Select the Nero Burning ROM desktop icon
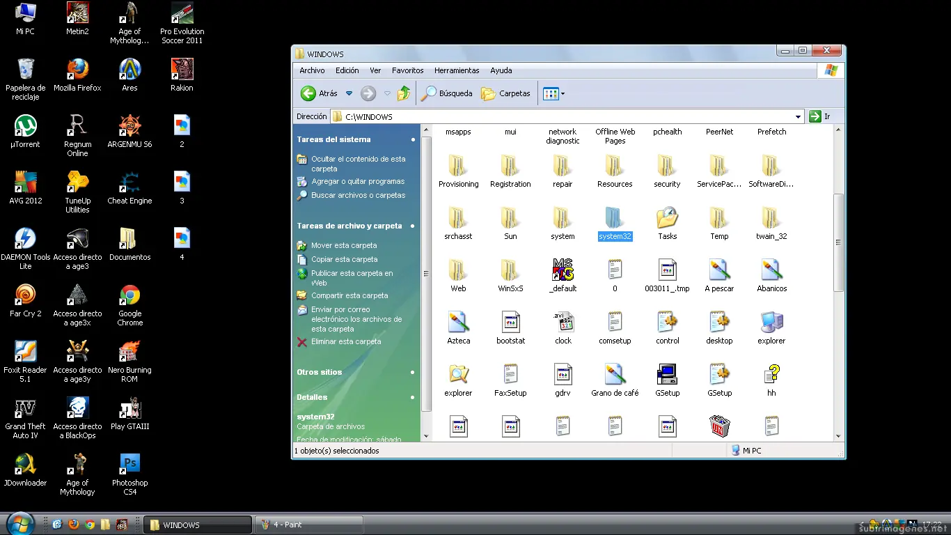 (x=129, y=362)
